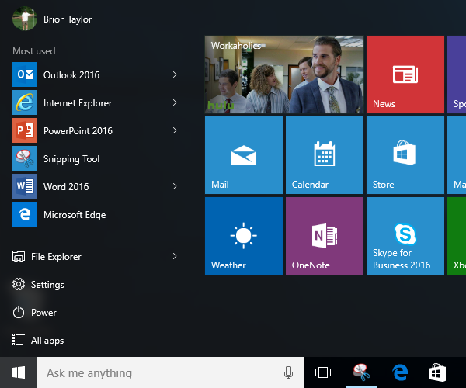Click the Cortana microphone icon

tap(288, 372)
